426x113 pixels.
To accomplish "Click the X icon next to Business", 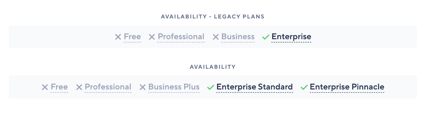I will [x=216, y=37].
